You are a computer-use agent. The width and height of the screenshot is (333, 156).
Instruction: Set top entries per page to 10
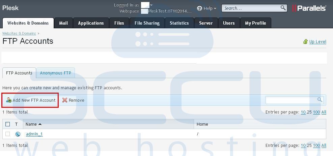[x=303, y=112]
